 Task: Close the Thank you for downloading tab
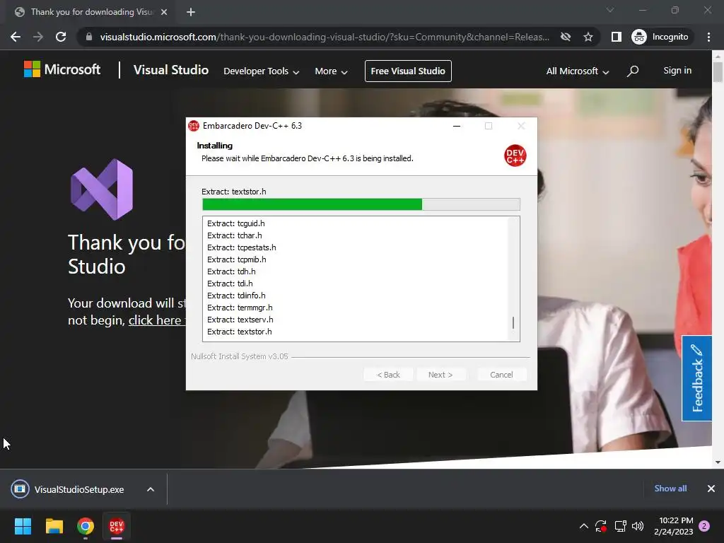pyautogui.click(x=164, y=12)
